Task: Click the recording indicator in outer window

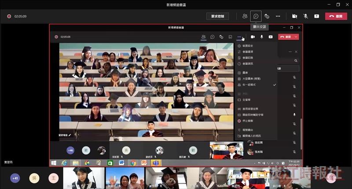Action: point(9,16)
